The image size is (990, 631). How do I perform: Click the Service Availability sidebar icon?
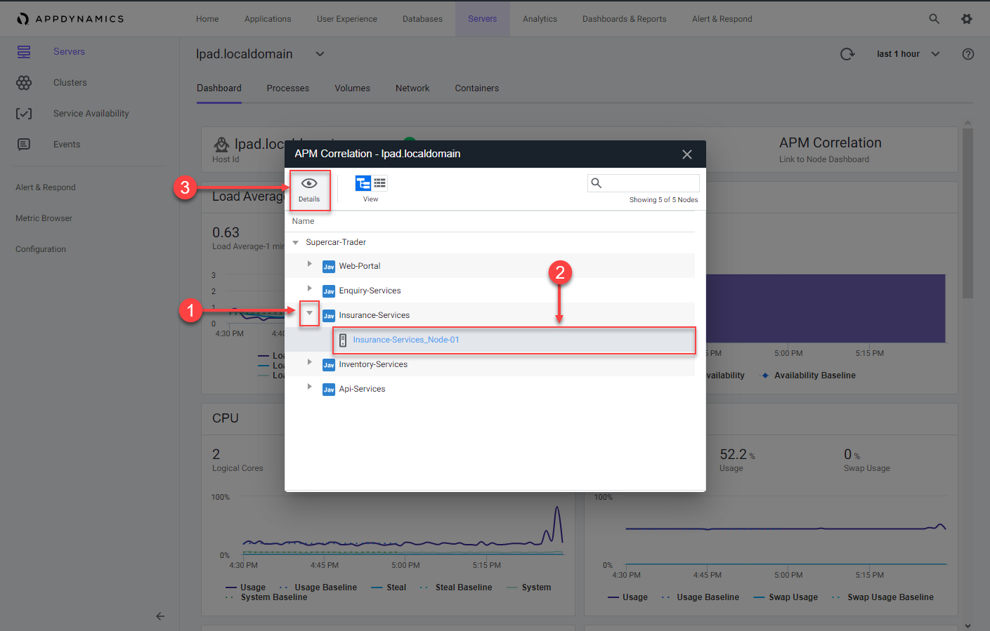pos(24,114)
